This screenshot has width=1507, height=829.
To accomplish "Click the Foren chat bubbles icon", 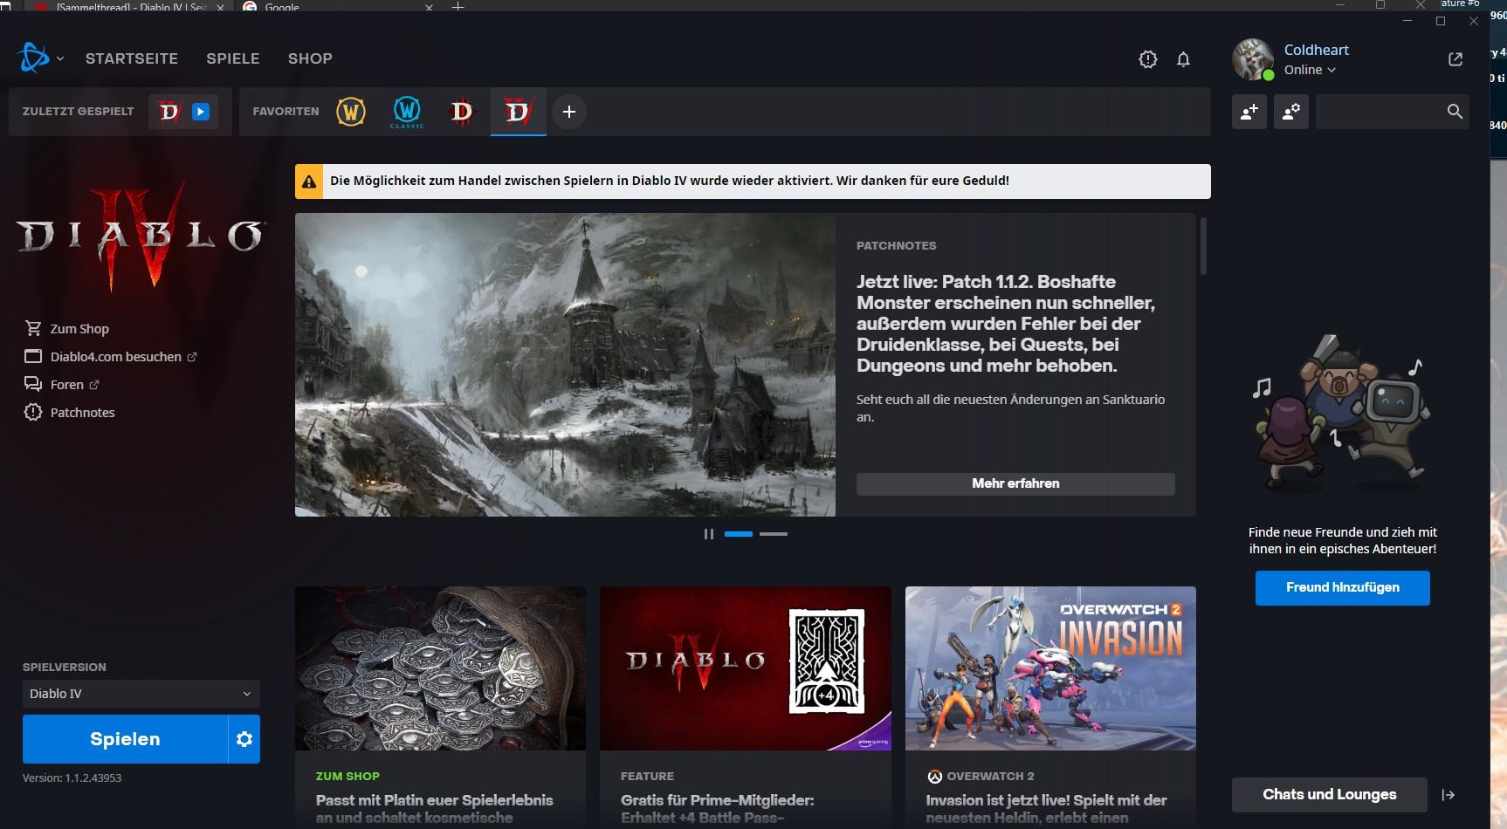I will [x=33, y=385].
